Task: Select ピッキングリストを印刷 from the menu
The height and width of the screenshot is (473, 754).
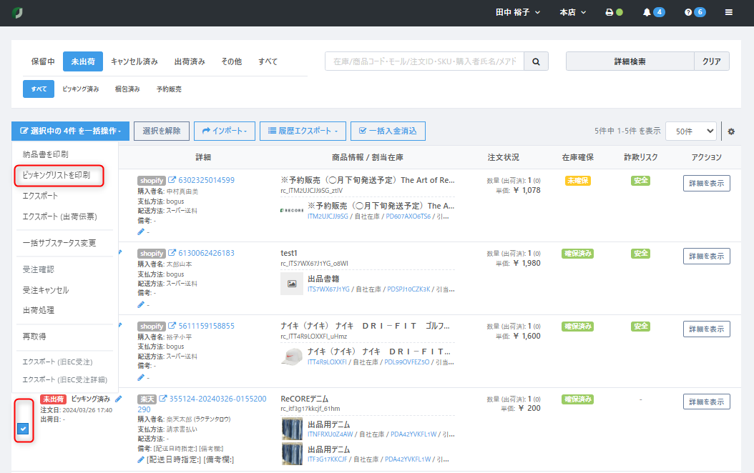Action: (x=57, y=175)
